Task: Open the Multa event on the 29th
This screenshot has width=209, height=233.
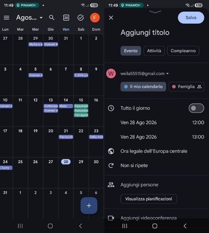Action: (36, 44)
